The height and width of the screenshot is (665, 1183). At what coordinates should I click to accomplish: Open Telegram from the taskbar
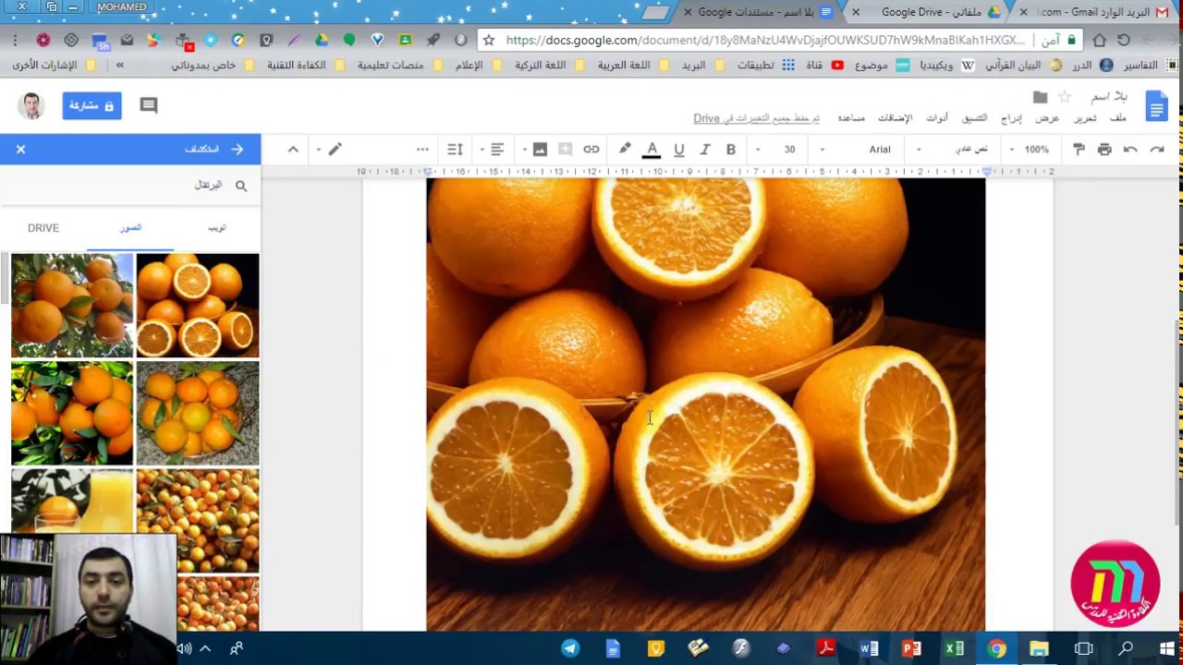click(x=570, y=648)
